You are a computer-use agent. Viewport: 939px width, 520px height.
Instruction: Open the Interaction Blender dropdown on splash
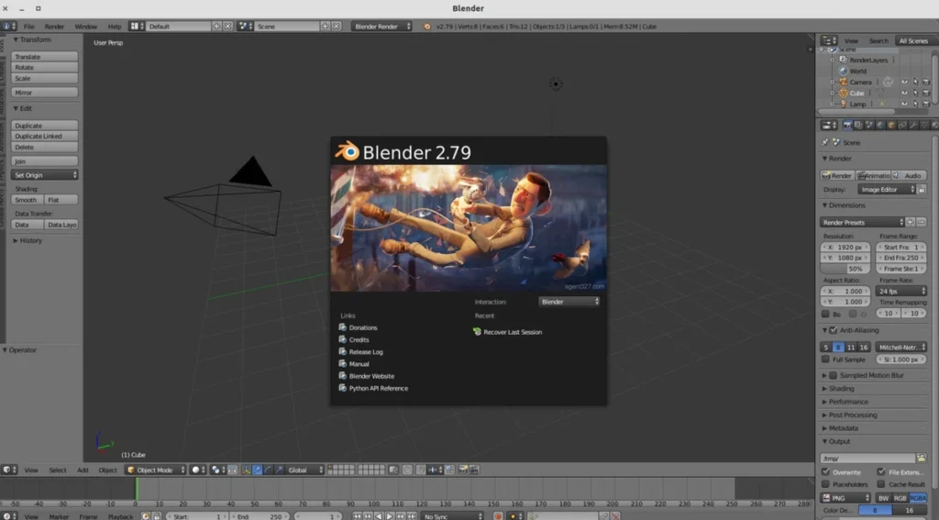(569, 302)
